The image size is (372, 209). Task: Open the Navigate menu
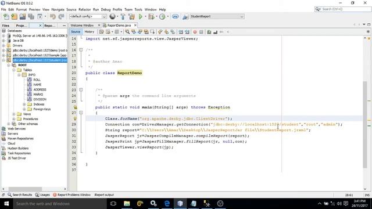click(x=58, y=9)
